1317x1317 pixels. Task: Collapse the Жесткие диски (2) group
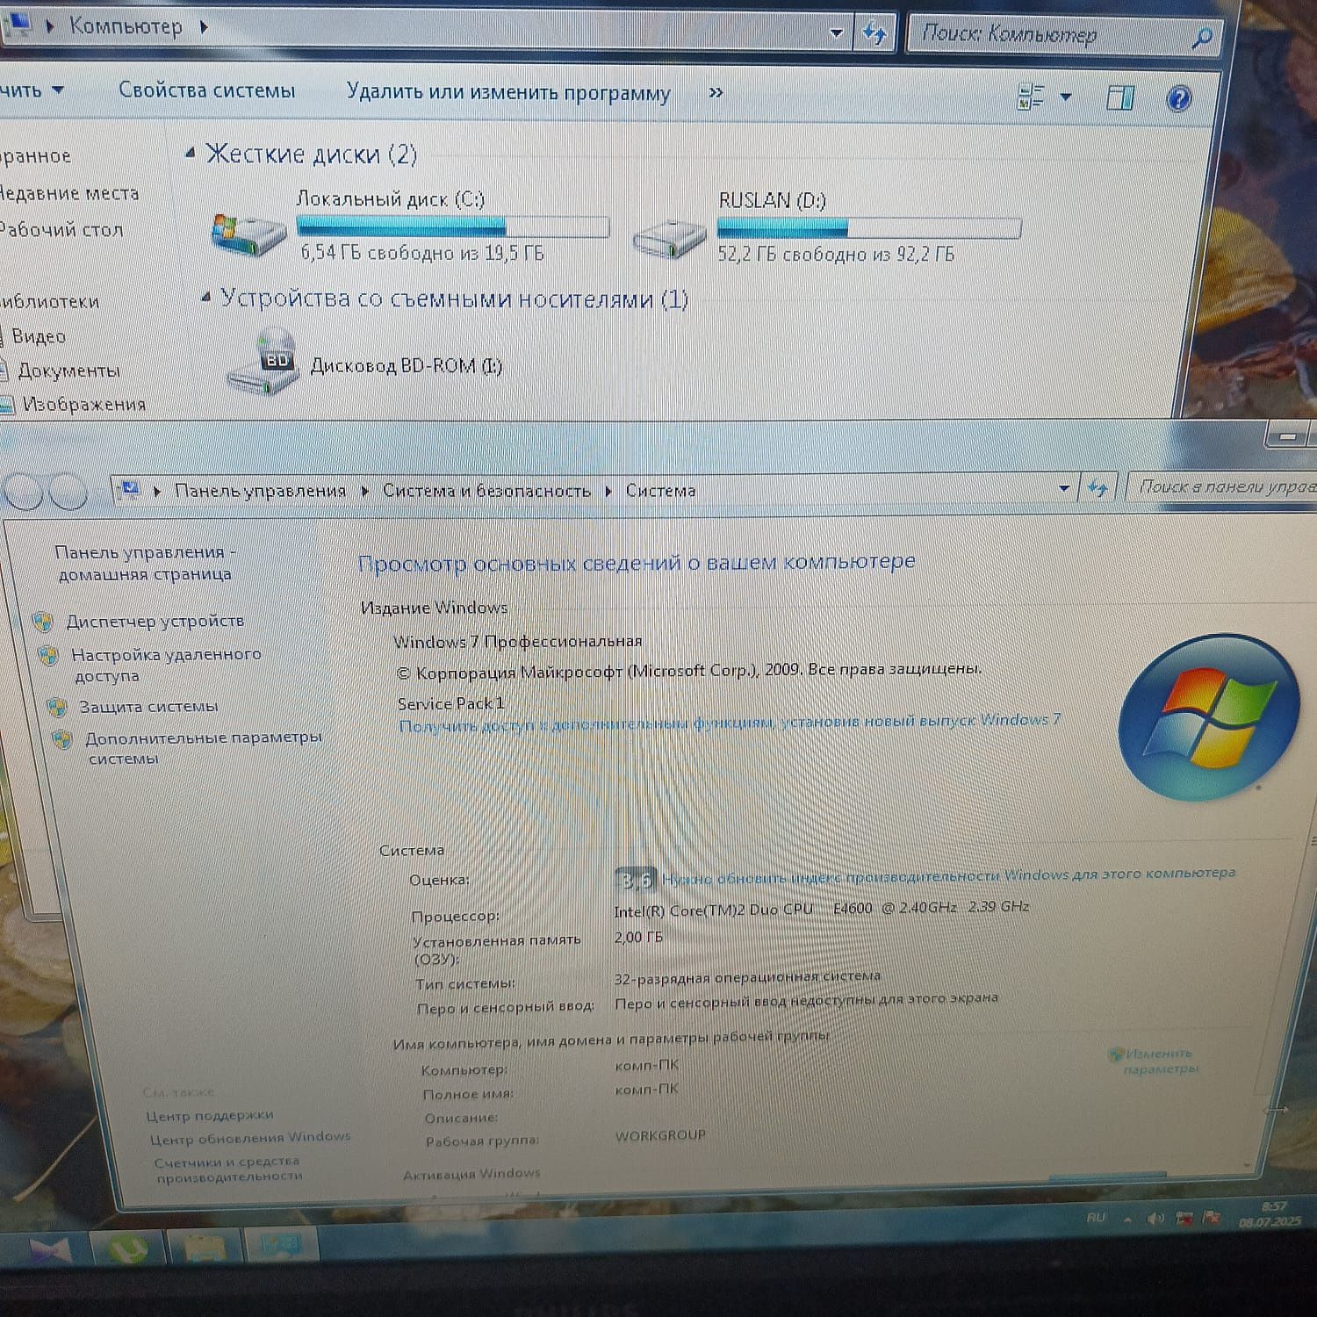tap(190, 154)
